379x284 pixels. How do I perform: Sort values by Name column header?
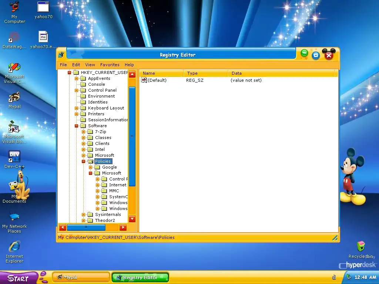(161, 73)
